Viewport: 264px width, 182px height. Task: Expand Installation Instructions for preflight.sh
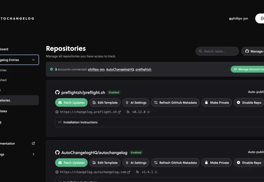click(159, 122)
